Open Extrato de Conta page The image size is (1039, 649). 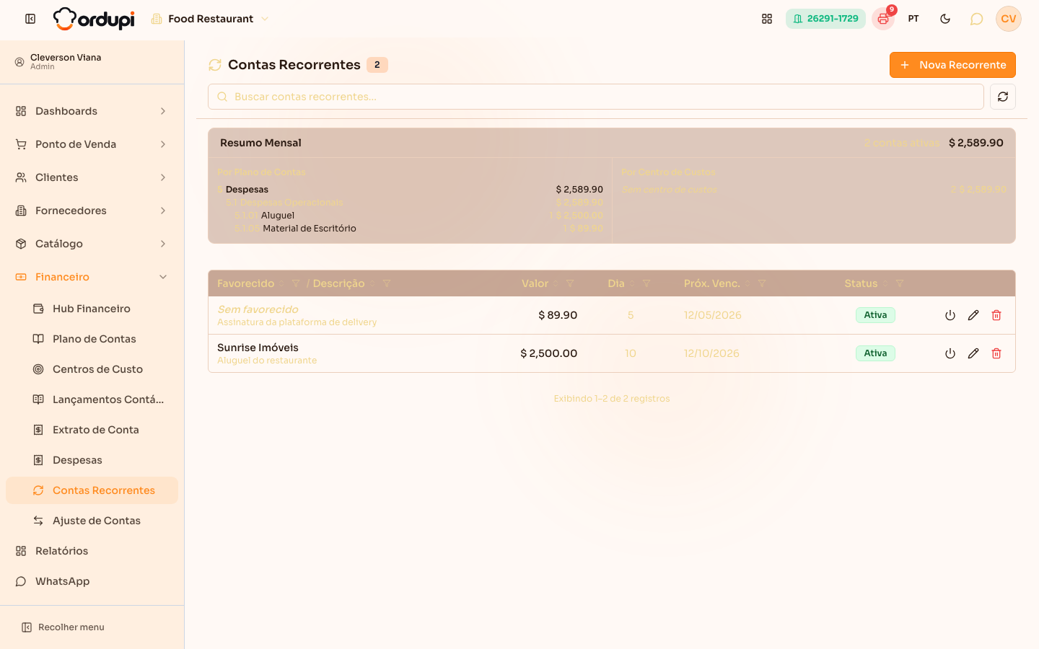[92, 430]
